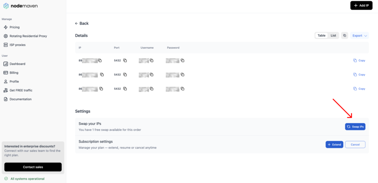378x183 pixels.
Task: Click the Get FREE traffic gift icon
Action: [x=6, y=91]
